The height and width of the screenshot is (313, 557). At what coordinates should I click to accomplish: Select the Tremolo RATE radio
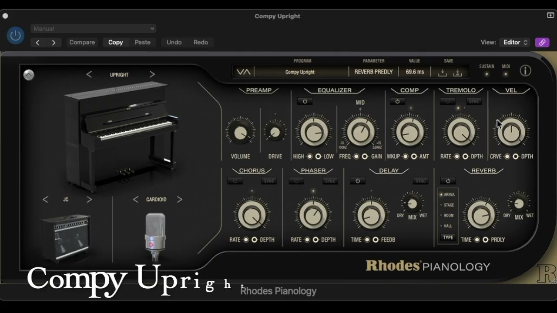456,156
